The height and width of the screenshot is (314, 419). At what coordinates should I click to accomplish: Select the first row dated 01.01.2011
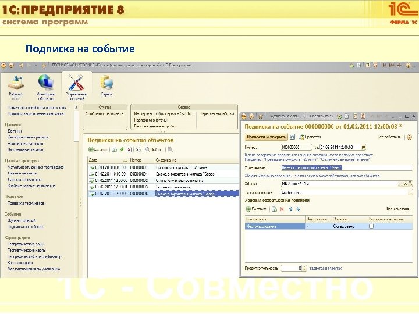[x=164, y=167]
